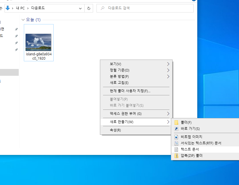Expand the 액세스 권한 부여 (G) submenu arrow
The height and width of the screenshot is (185, 239).
click(168, 114)
